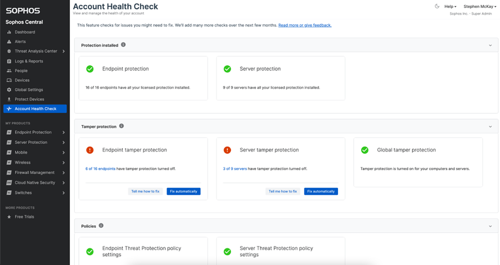This screenshot has width=500, height=265.
Task: Click the info icon beside Tamper protection
Action: [121, 126]
